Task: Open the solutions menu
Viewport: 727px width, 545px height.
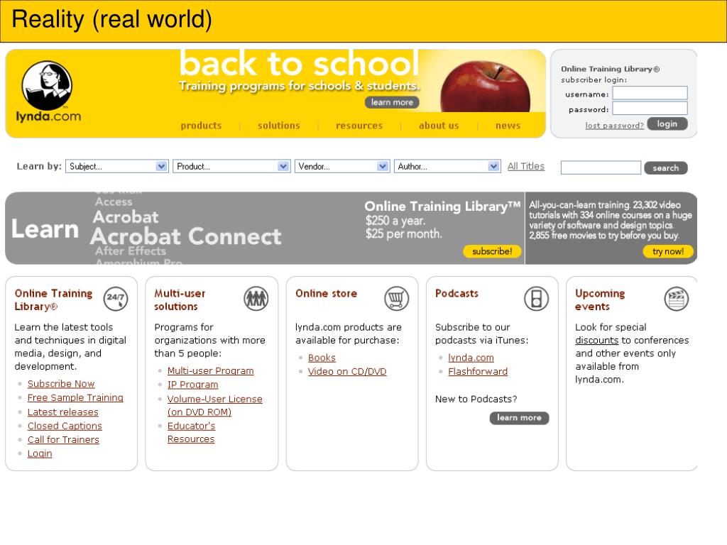Action: 278,126
